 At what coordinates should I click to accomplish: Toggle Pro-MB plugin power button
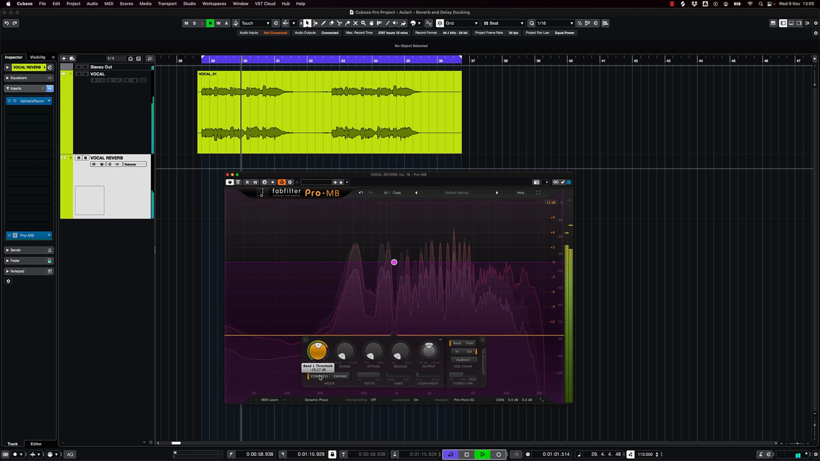pyautogui.click(x=230, y=182)
